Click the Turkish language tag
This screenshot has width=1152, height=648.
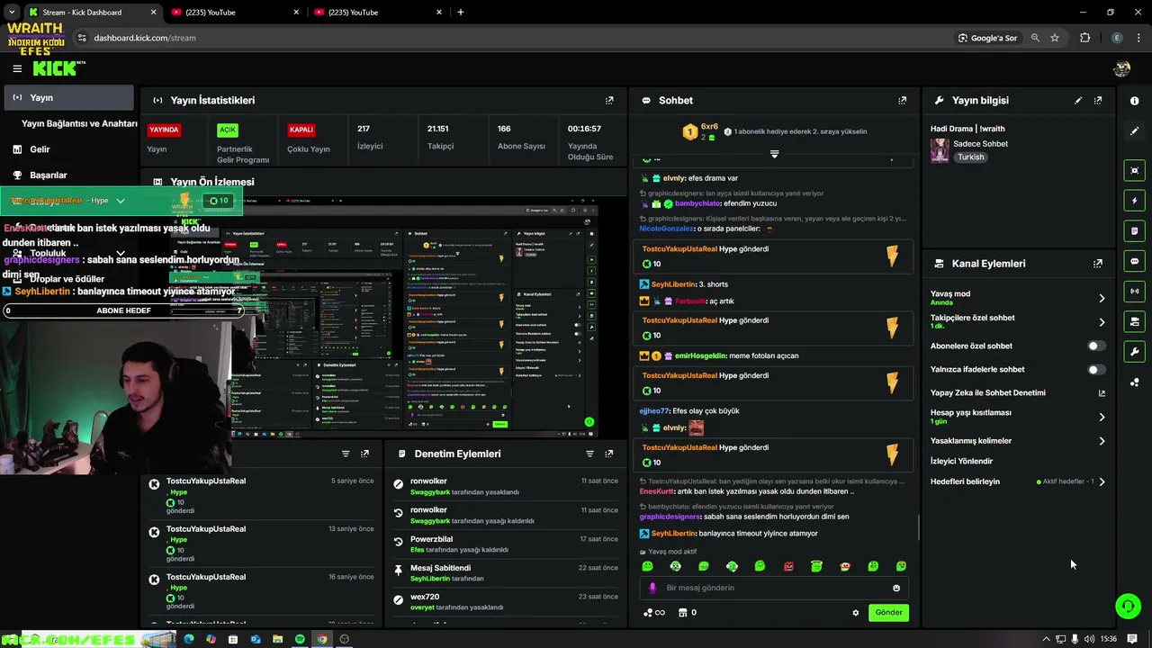coord(970,157)
